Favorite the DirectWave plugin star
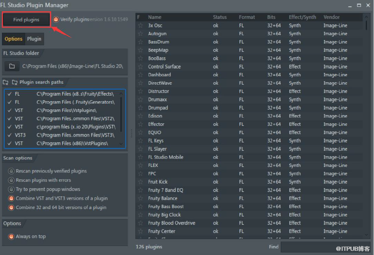Image resolution: width=374 pixels, height=255 pixels. click(x=140, y=83)
